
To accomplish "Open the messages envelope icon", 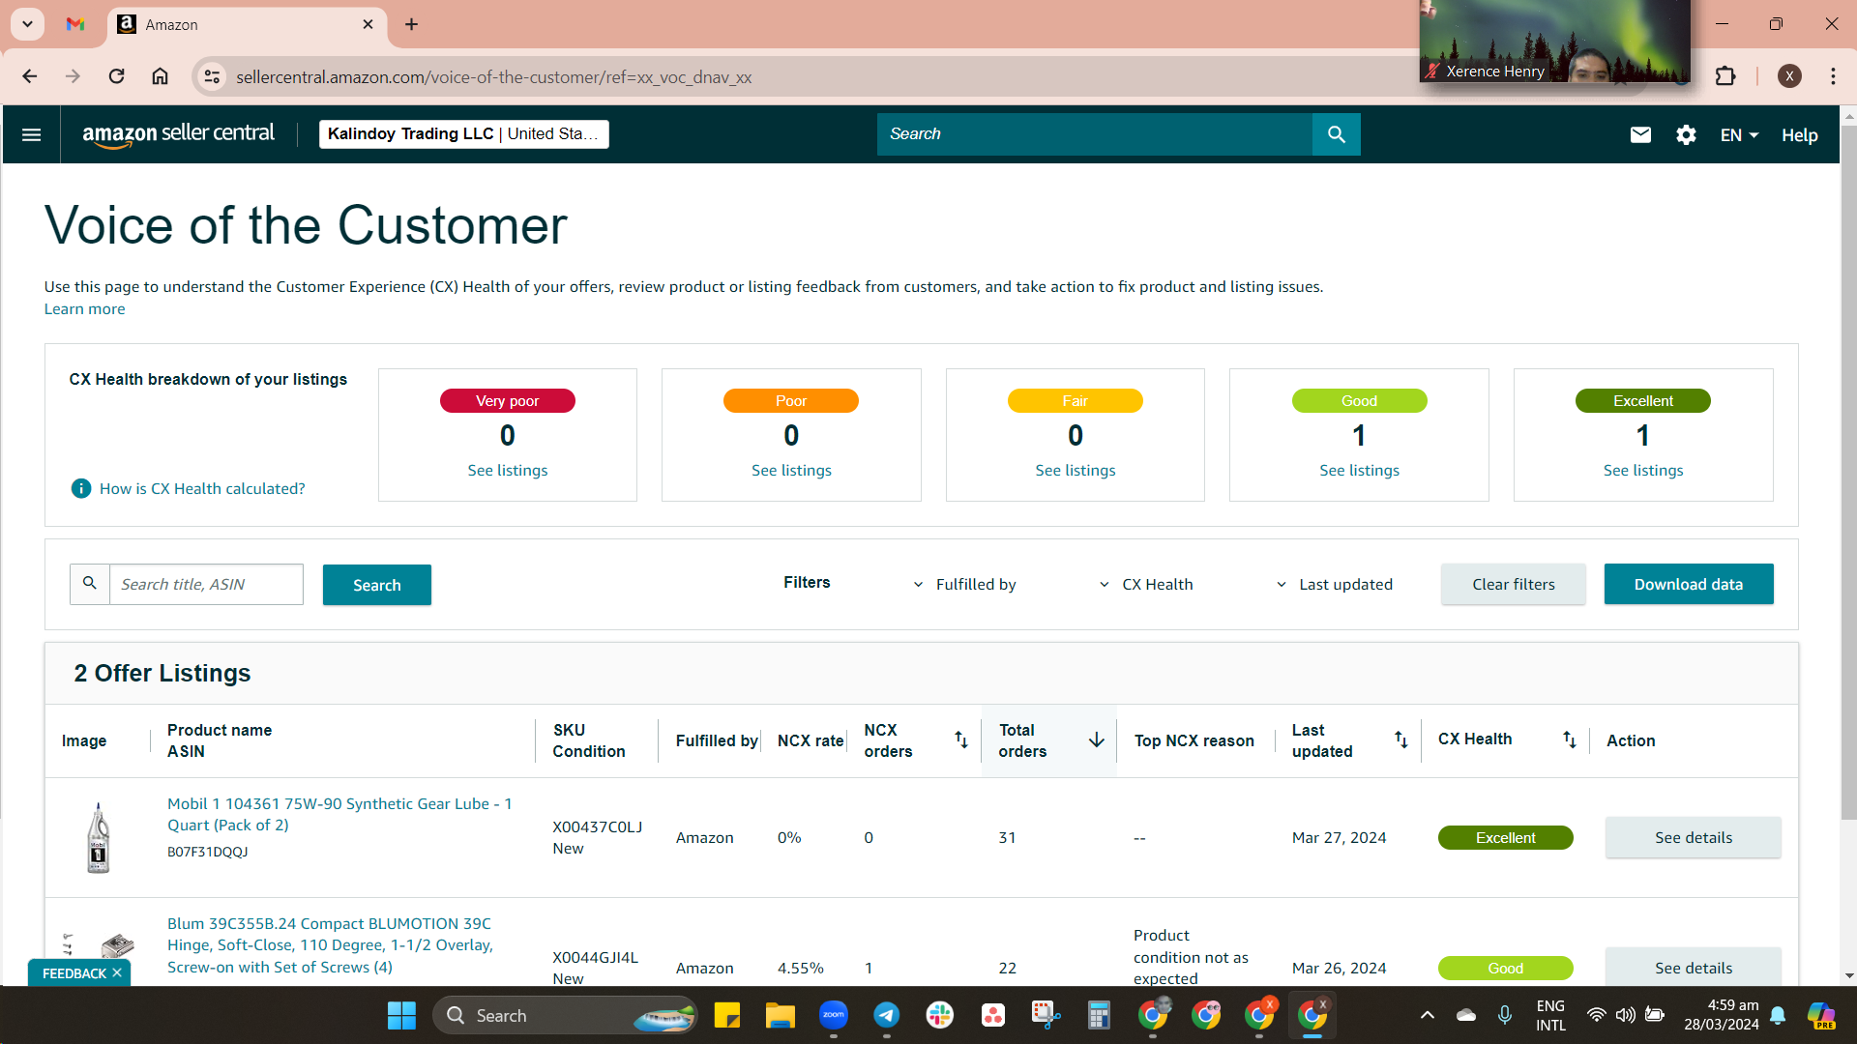I will (x=1640, y=135).
